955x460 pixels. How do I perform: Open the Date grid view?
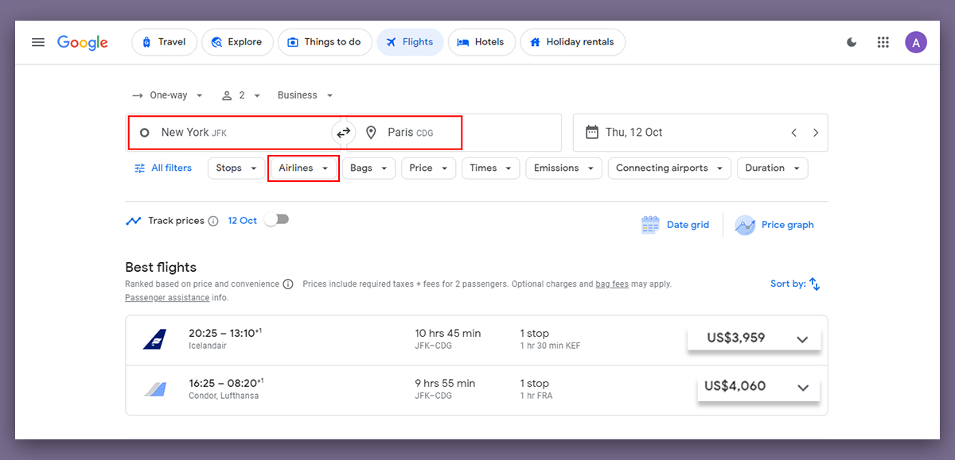tap(676, 225)
